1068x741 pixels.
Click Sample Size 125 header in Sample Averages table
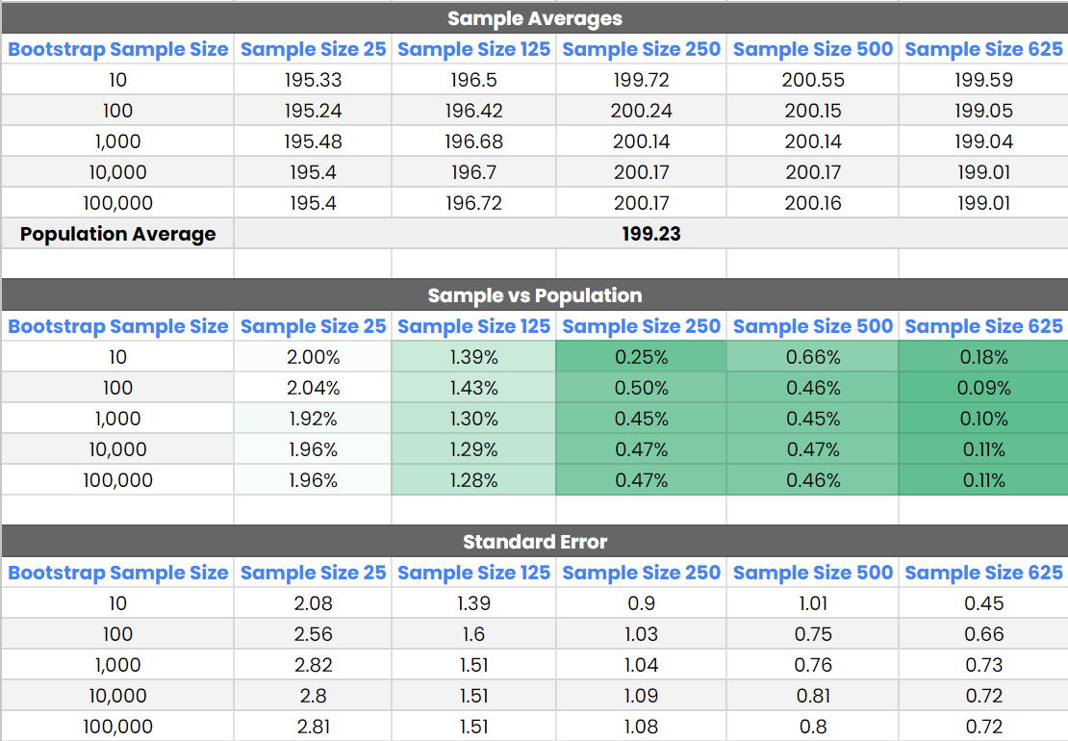point(473,49)
